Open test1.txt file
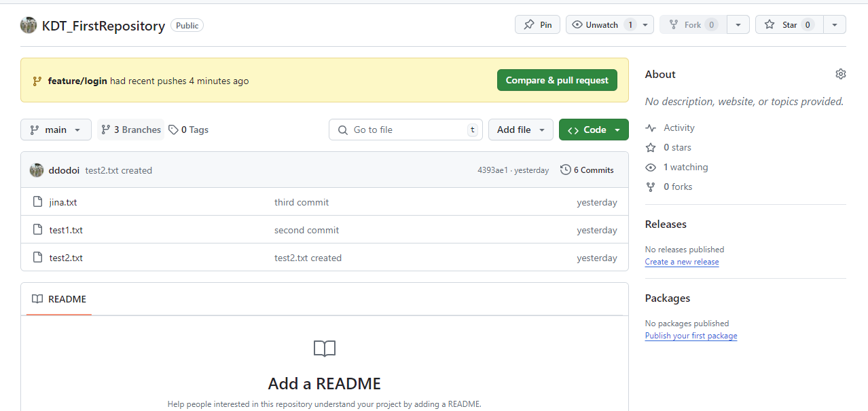868x411 pixels. coord(66,230)
